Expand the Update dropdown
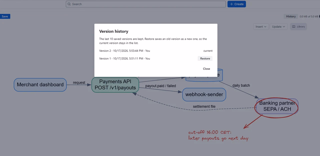The width and height of the screenshot is (320, 156). tap(279, 27)
